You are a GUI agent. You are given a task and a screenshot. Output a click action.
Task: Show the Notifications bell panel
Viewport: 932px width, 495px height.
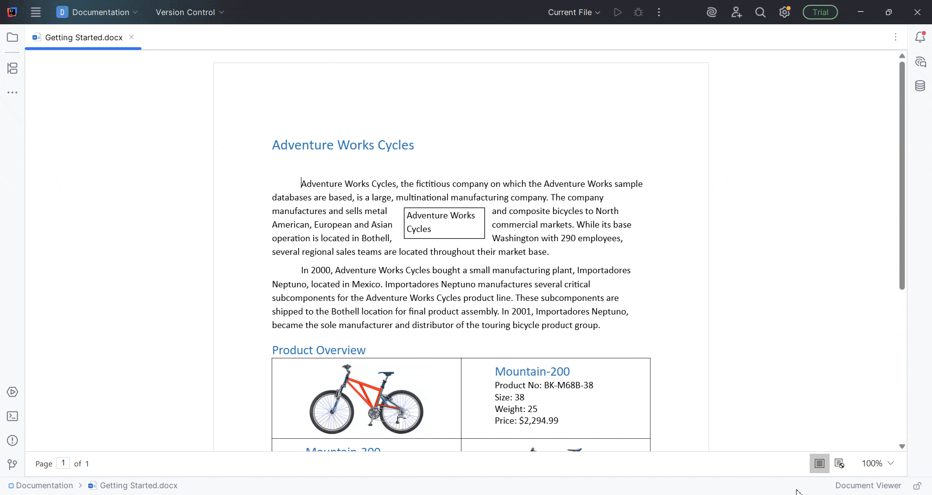pyautogui.click(x=920, y=37)
